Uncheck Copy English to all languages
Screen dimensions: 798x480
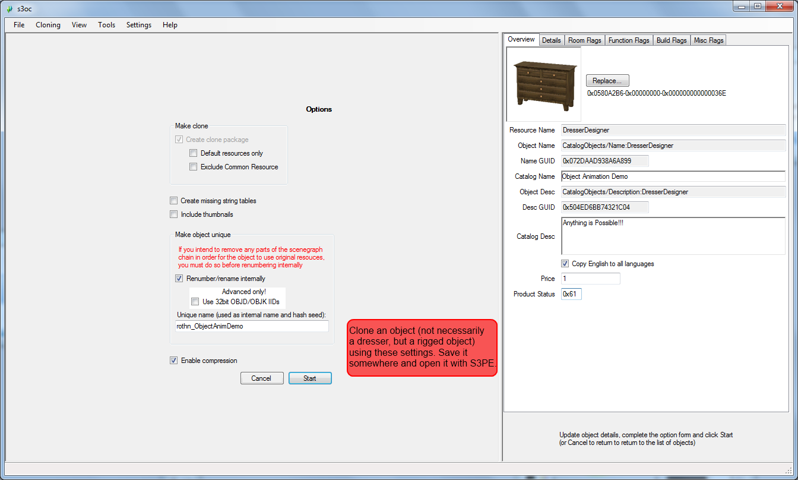pyautogui.click(x=565, y=264)
